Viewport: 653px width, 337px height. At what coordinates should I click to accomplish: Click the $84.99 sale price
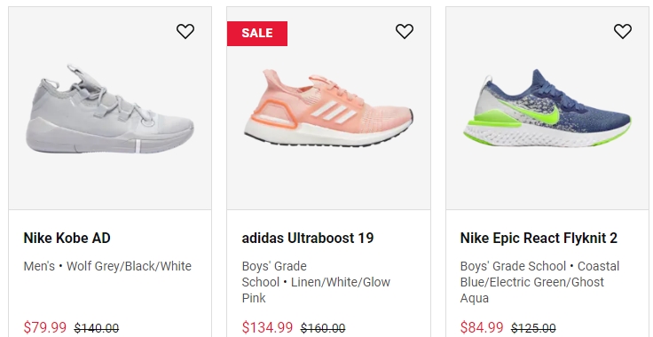point(482,327)
